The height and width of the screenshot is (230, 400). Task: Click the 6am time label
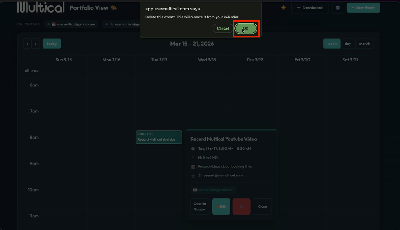click(34, 85)
